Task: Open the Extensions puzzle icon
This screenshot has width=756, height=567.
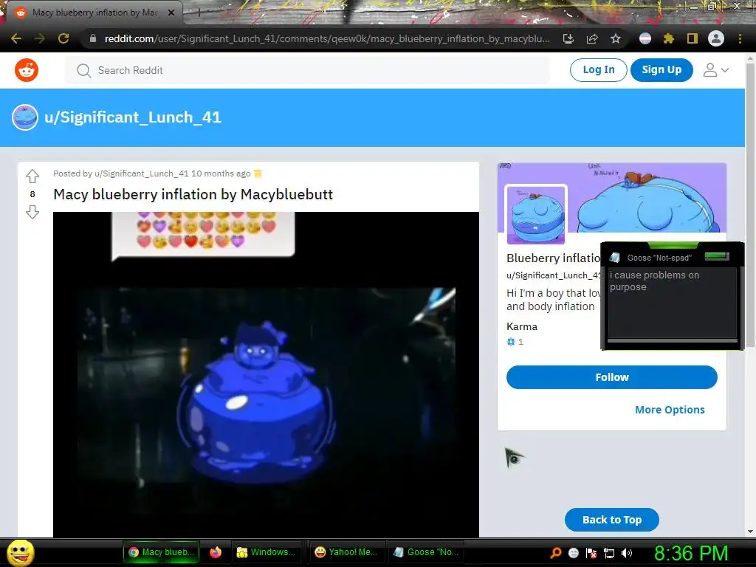Action: pos(668,38)
